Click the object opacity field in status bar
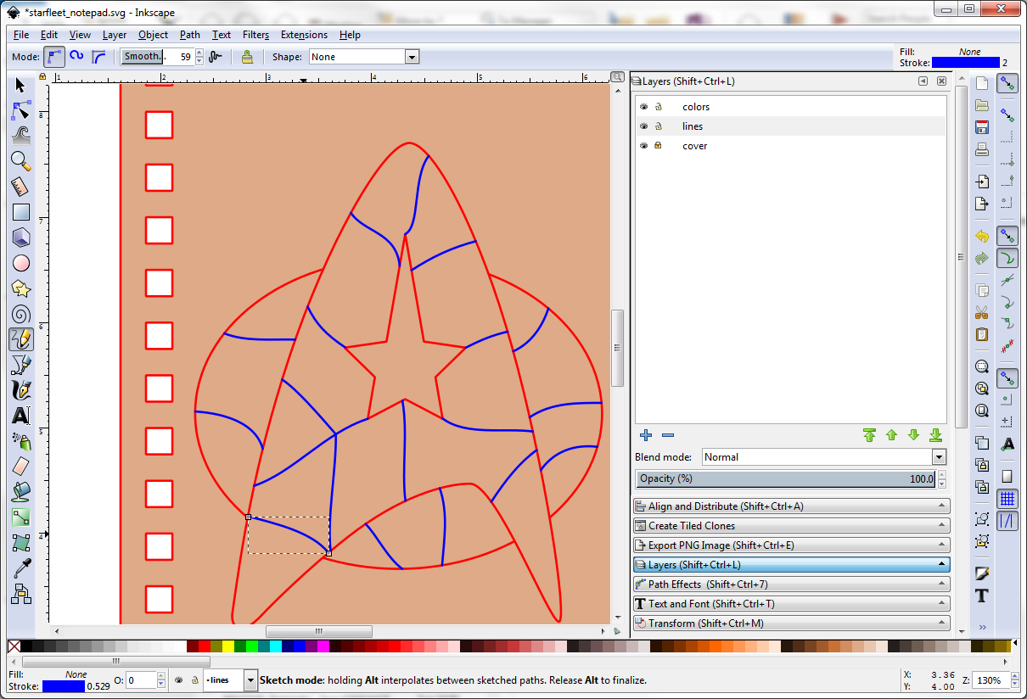The image size is (1027, 699). tap(141, 680)
